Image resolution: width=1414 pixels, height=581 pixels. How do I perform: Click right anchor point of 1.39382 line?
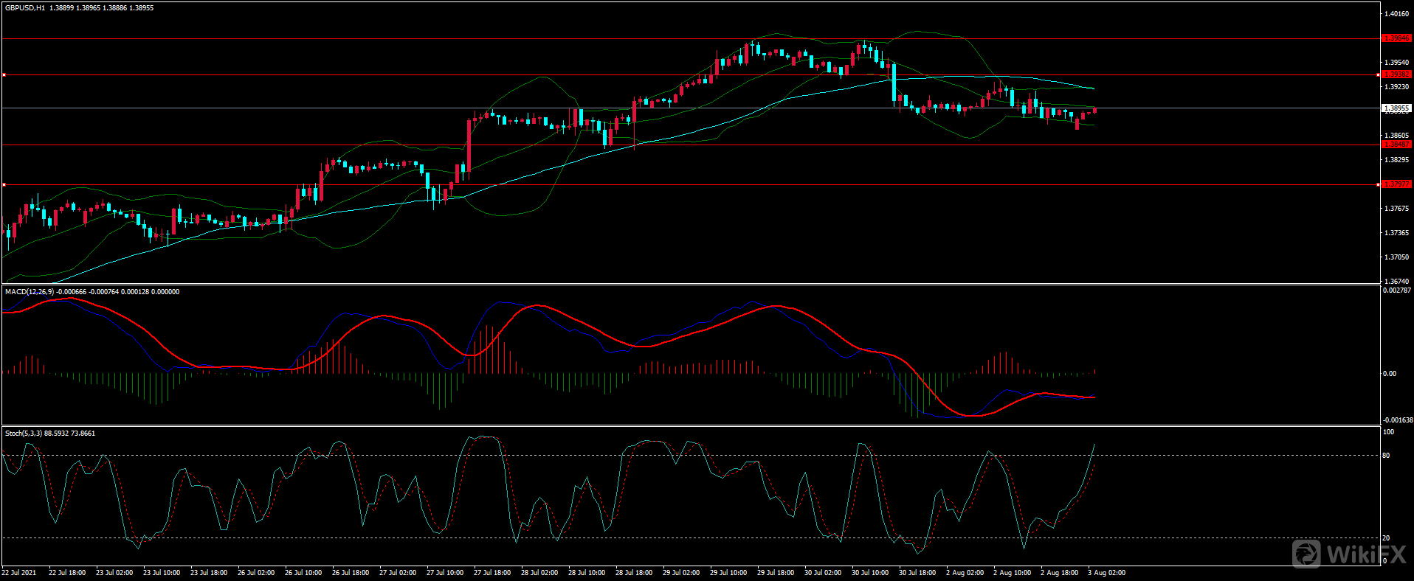(x=1379, y=74)
